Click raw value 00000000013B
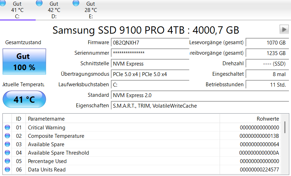The width and height of the screenshot is (291, 176). [259, 136]
